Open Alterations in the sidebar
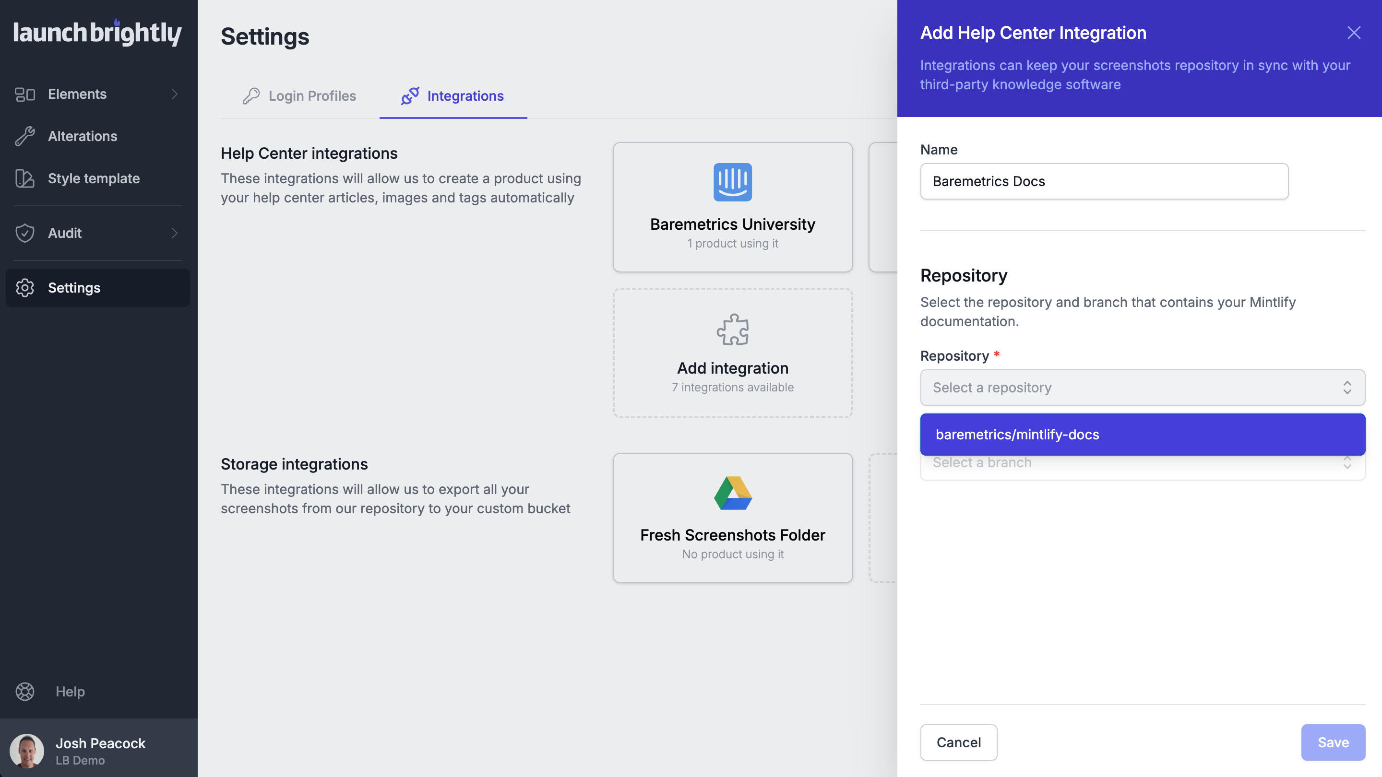Image resolution: width=1382 pixels, height=777 pixels. (97, 136)
